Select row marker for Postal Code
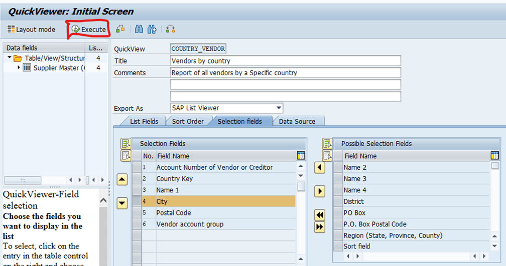The height and width of the screenshot is (266, 506). 137,212
